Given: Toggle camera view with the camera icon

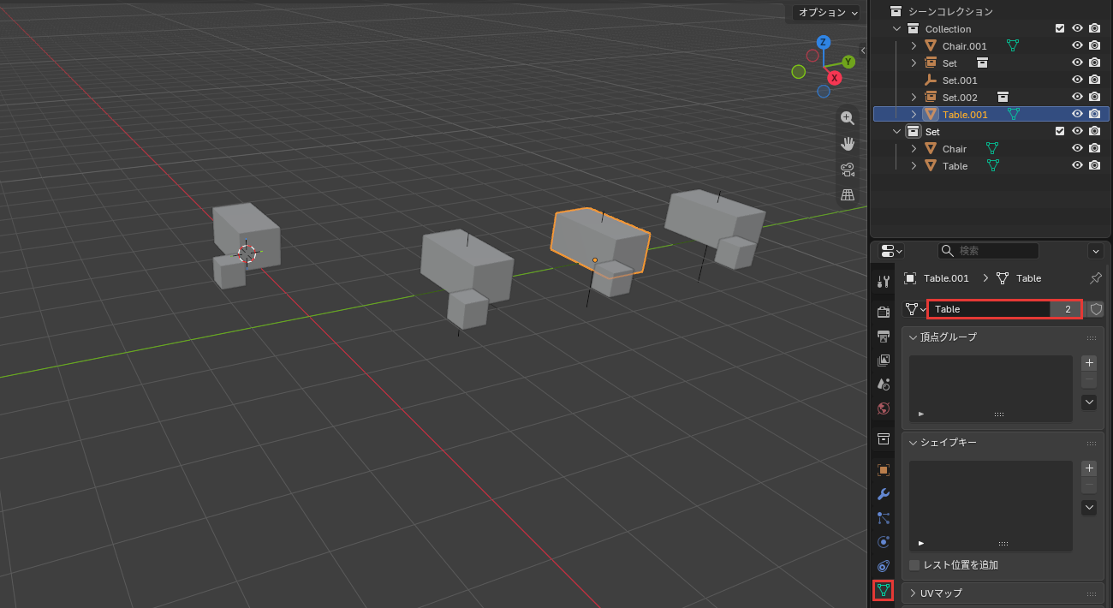Looking at the screenshot, I should [x=848, y=170].
